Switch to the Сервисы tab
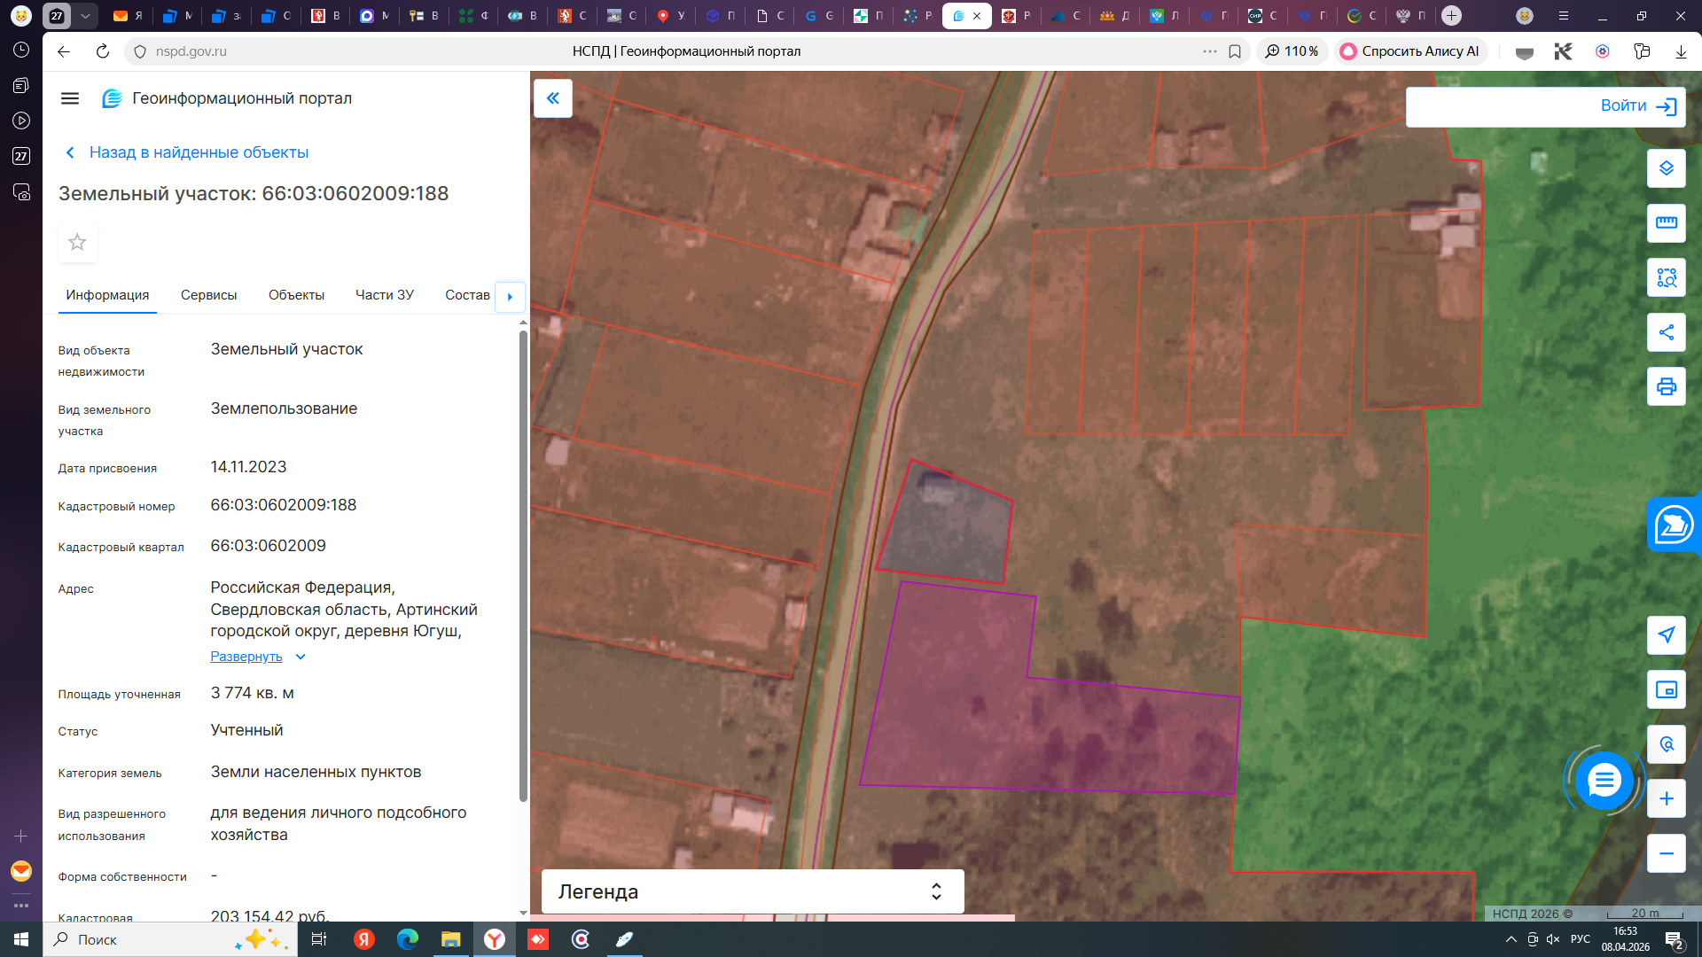1702x957 pixels. tap(208, 295)
